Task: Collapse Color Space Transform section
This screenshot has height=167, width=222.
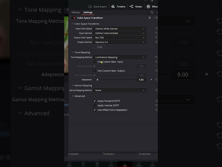Action: 72,24
